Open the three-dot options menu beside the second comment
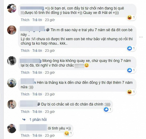Viewport: 146px width, 139px height. [141, 37]
